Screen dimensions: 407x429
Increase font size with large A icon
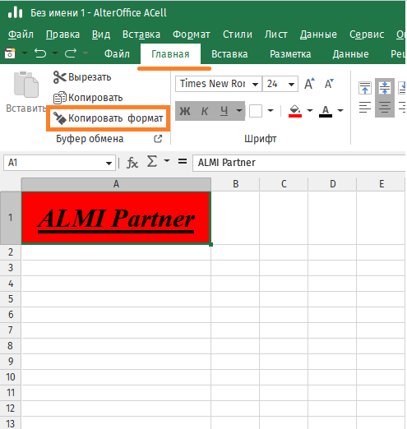309,84
